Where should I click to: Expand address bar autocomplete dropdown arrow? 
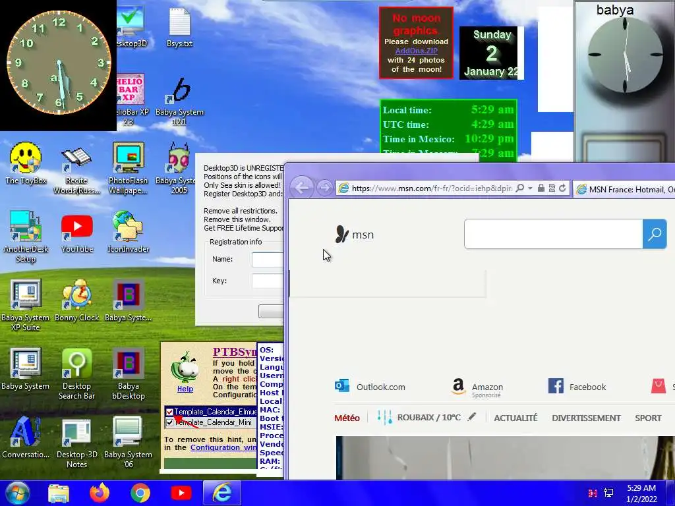tap(530, 188)
